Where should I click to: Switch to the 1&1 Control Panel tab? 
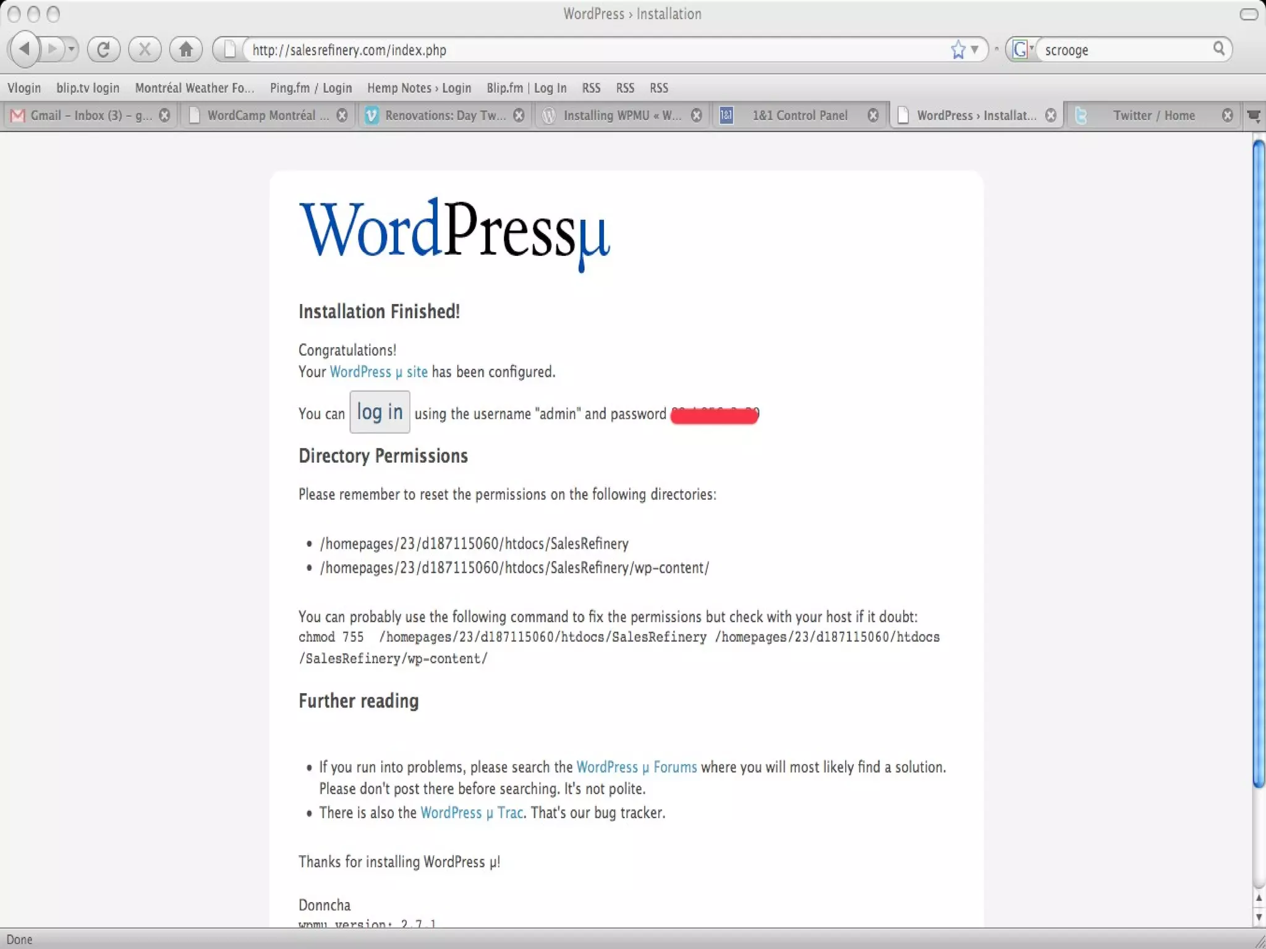click(799, 116)
